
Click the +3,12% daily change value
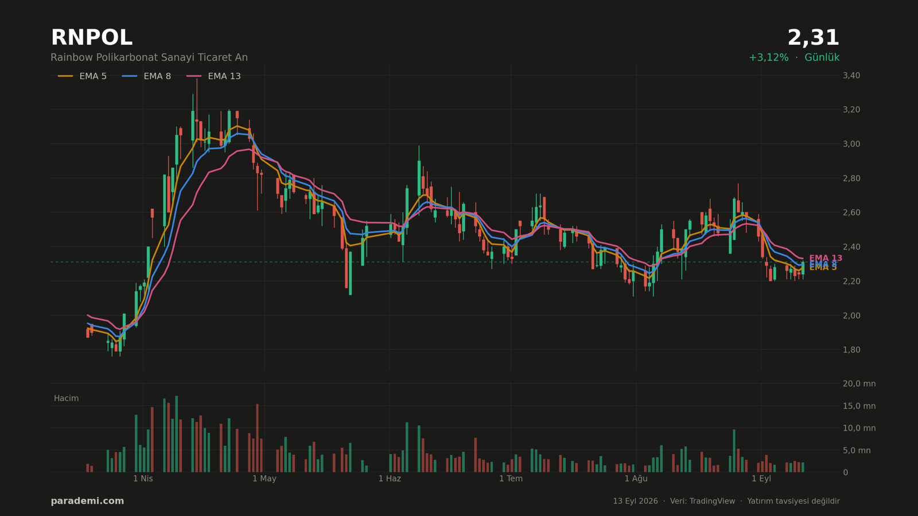(x=768, y=57)
